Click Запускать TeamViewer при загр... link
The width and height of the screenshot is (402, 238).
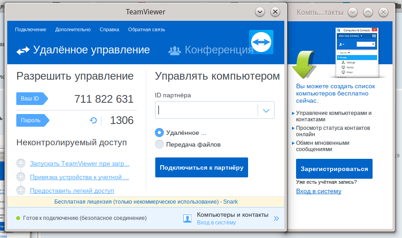click(80, 163)
